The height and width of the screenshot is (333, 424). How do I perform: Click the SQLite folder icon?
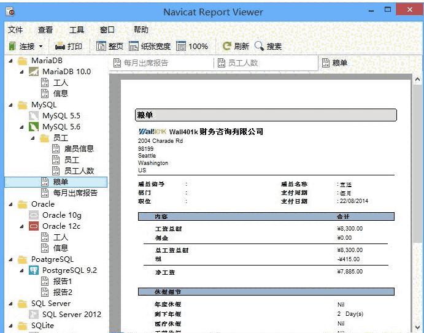point(23,326)
